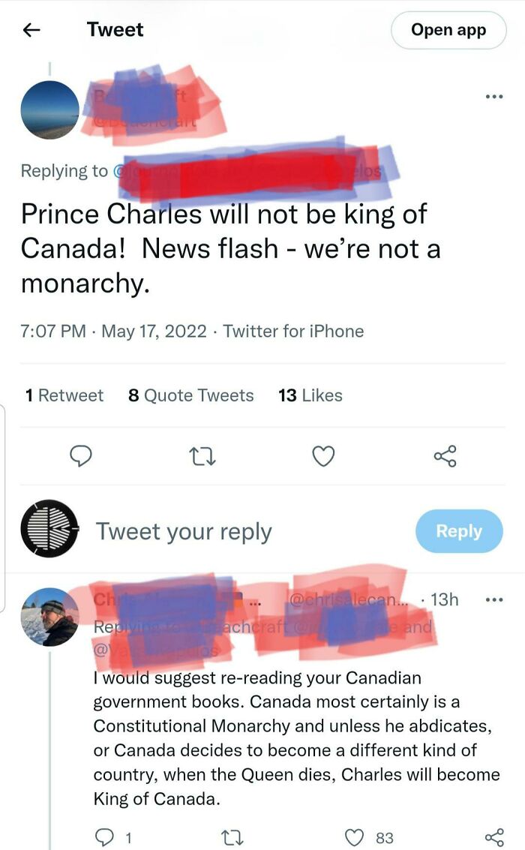Open options menu on Chris's reply
The height and width of the screenshot is (850, 525).
tap(493, 599)
